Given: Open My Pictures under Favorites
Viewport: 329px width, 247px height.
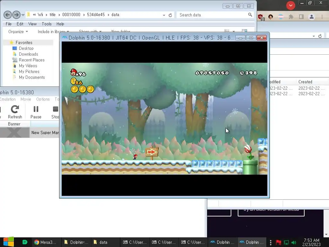Looking at the screenshot, I should (29, 71).
